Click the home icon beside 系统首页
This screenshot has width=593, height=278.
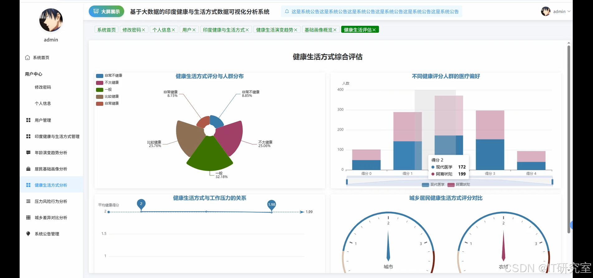(x=27, y=58)
